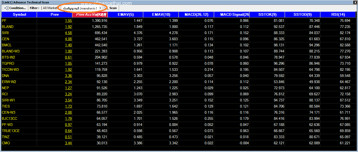Click SIRI-W1's RSI value 87.512
The width and height of the screenshot is (358, 152).
345,100
